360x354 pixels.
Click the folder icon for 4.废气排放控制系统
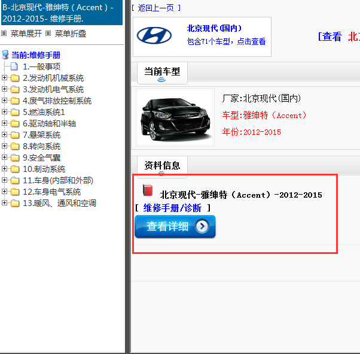tap(15, 101)
